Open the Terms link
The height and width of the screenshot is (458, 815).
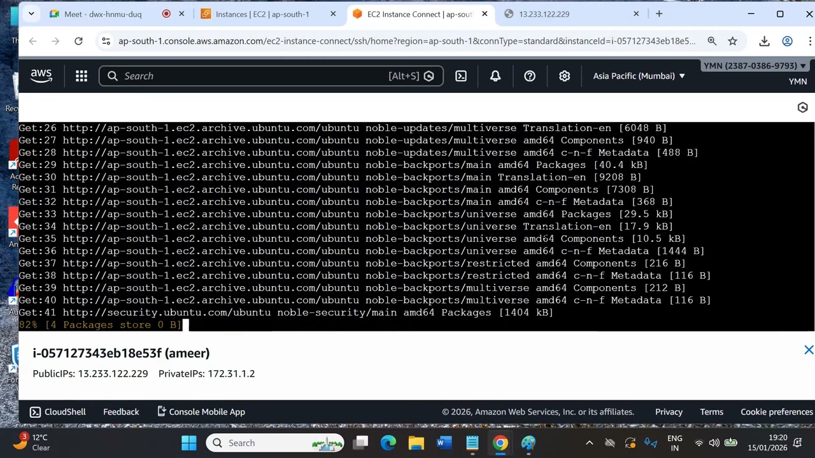click(x=712, y=412)
